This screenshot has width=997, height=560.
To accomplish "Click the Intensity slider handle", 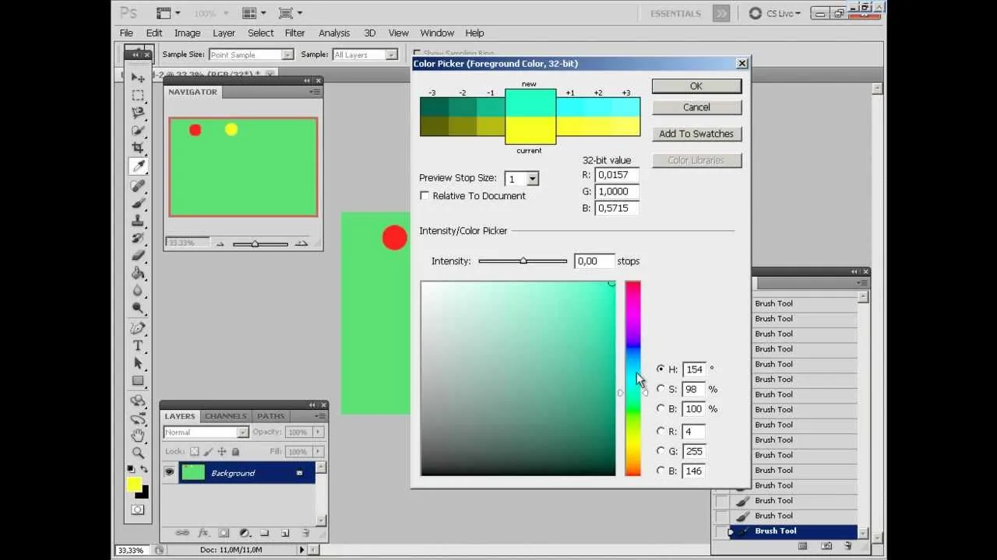I will click(523, 261).
